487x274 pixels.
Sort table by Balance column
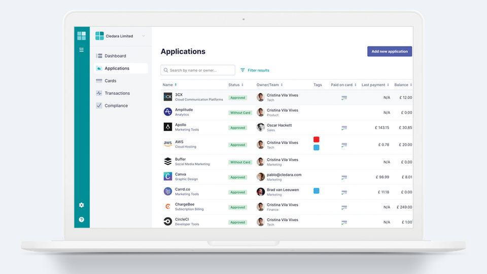(403, 85)
